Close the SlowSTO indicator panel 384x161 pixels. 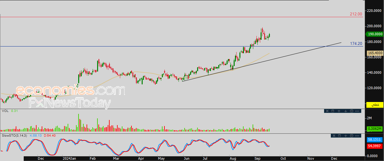coord(334,136)
